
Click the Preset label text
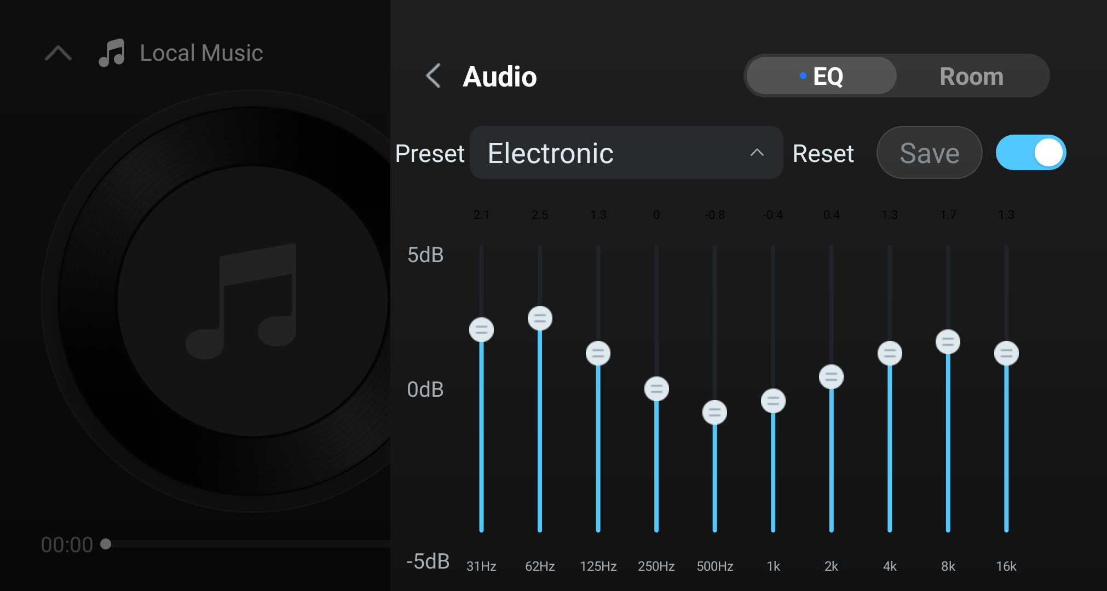point(430,153)
